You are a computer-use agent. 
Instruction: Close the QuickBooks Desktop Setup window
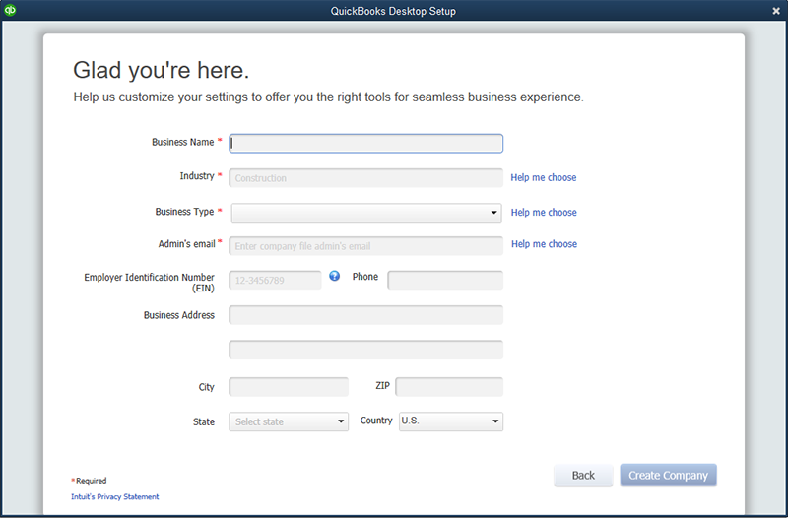[x=776, y=11]
